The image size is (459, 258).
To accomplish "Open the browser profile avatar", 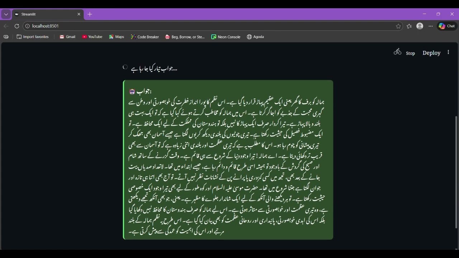I will coord(420,26).
